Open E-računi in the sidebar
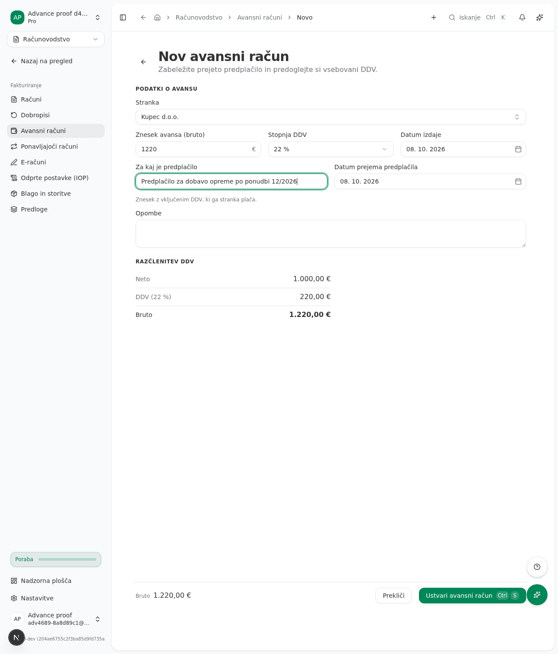Screen dimensions: 558x654 click(56, 162)
